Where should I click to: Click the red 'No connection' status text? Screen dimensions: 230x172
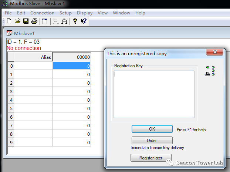point(24,48)
